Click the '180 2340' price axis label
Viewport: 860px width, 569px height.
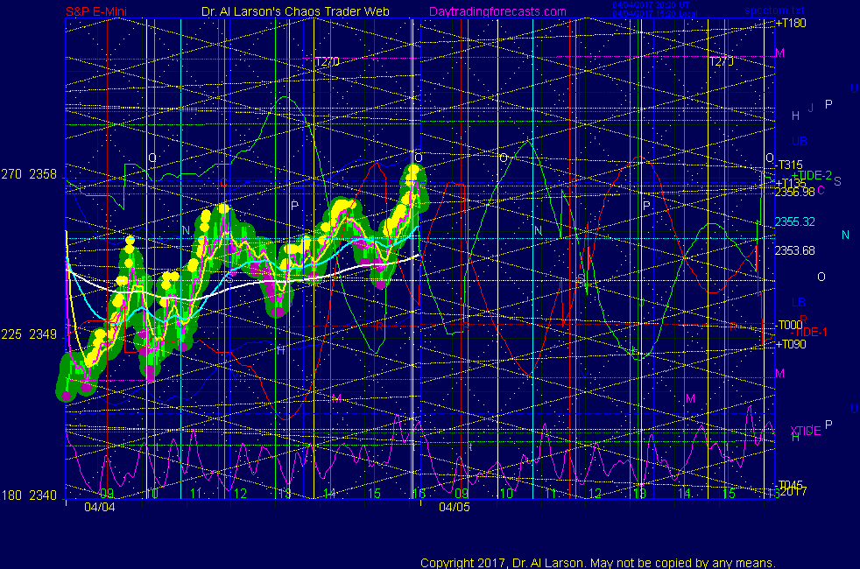(x=29, y=495)
